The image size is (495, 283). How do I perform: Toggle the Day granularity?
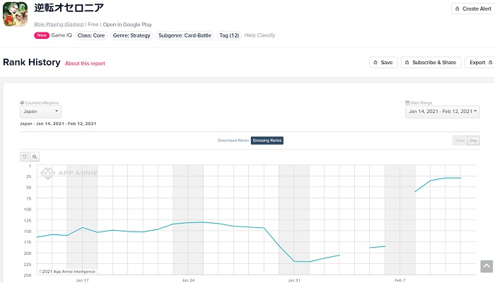(473, 140)
